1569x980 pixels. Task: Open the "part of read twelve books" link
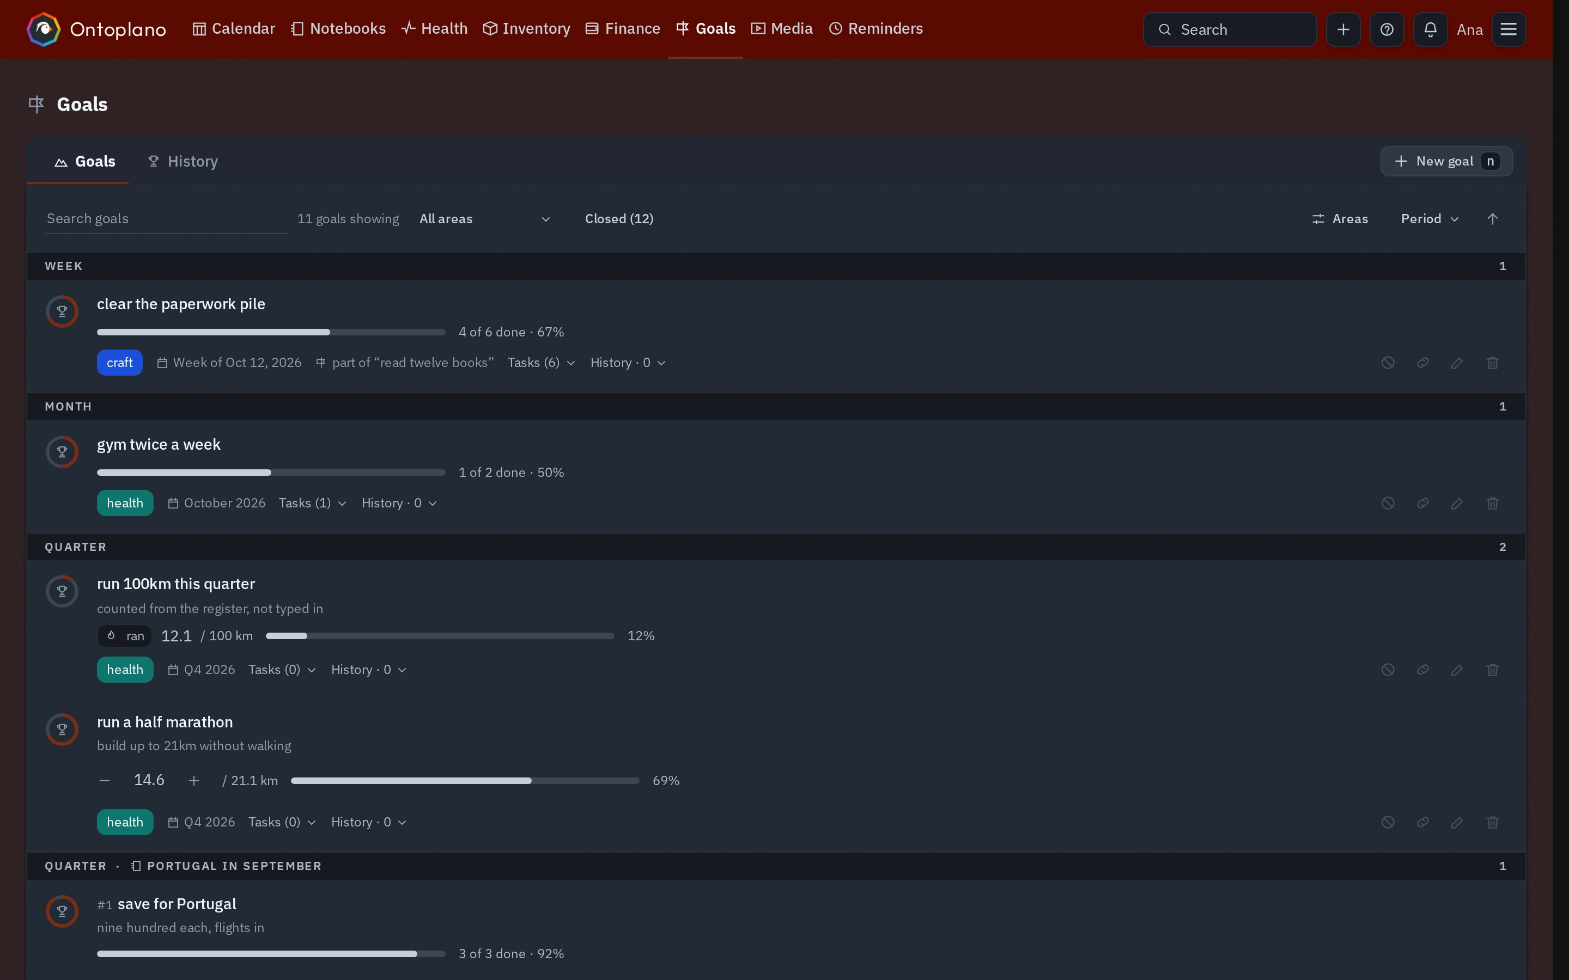405,362
